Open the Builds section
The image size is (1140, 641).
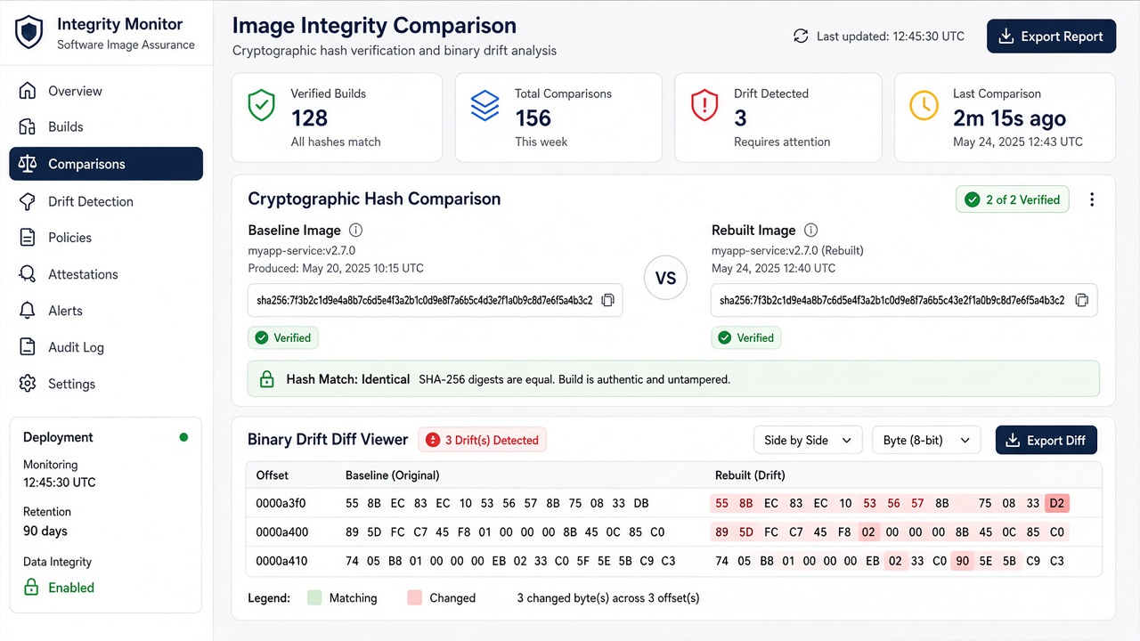[x=106, y=127]
